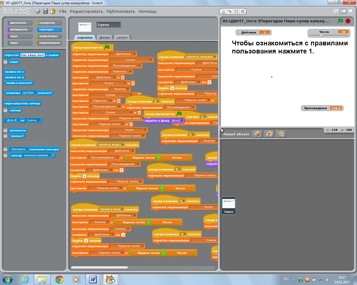The width and height of the screenshot is (357, 285).
Task: Select the звук block category
Action: tap(20, 36)
